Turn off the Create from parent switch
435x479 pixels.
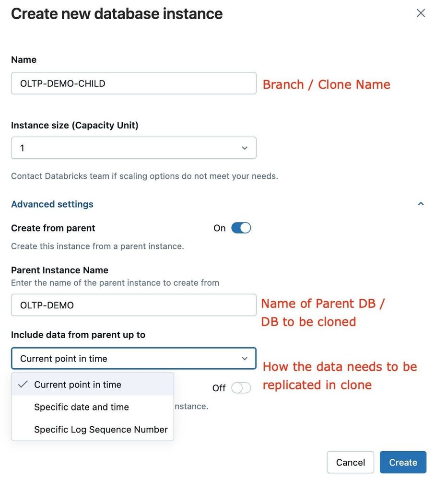[x=241, y=228]
